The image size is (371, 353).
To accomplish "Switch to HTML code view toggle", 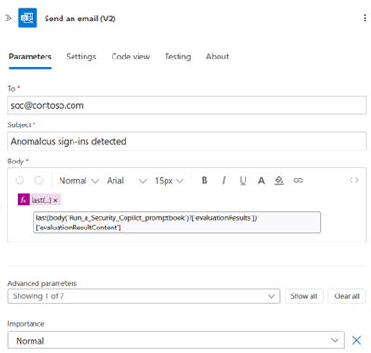I will tap(354, 180).
